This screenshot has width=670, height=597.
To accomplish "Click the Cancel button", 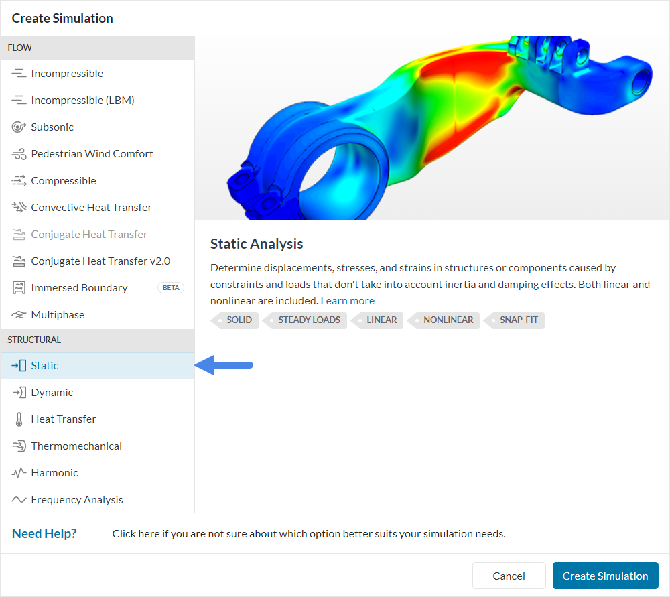I will click(x=509, y=576).
